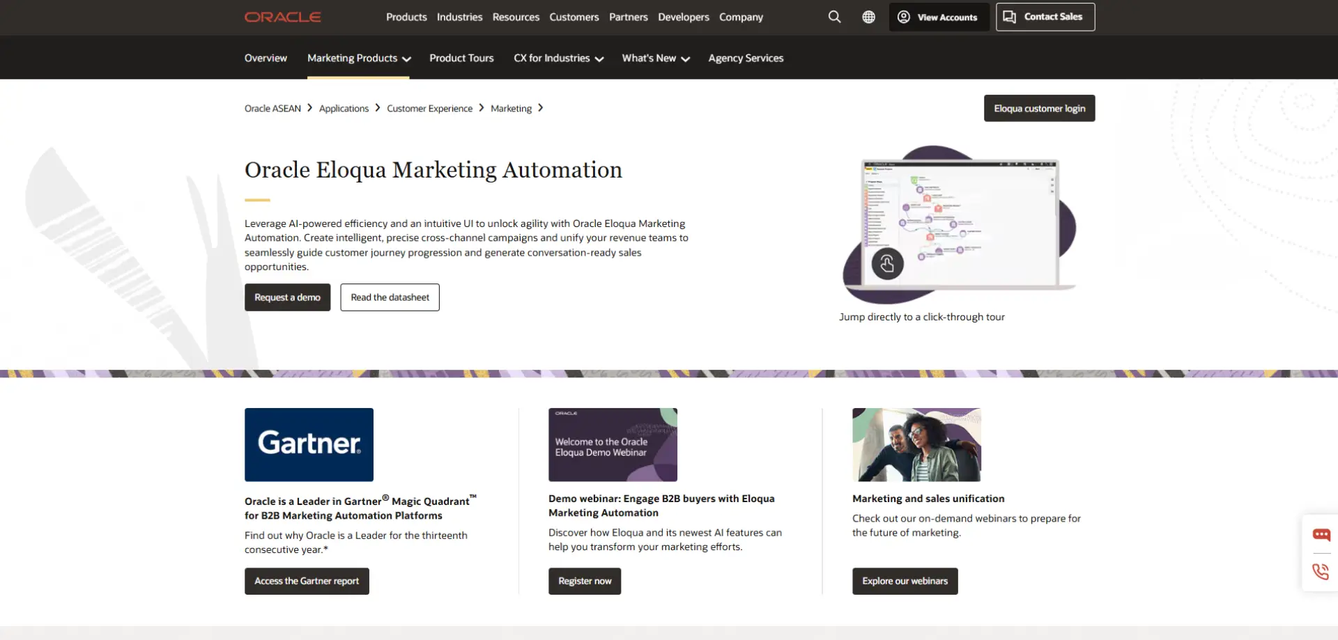Click the floating phone call icon
Viewport: 1338px width, 640px height.
tap(1321, 572)
